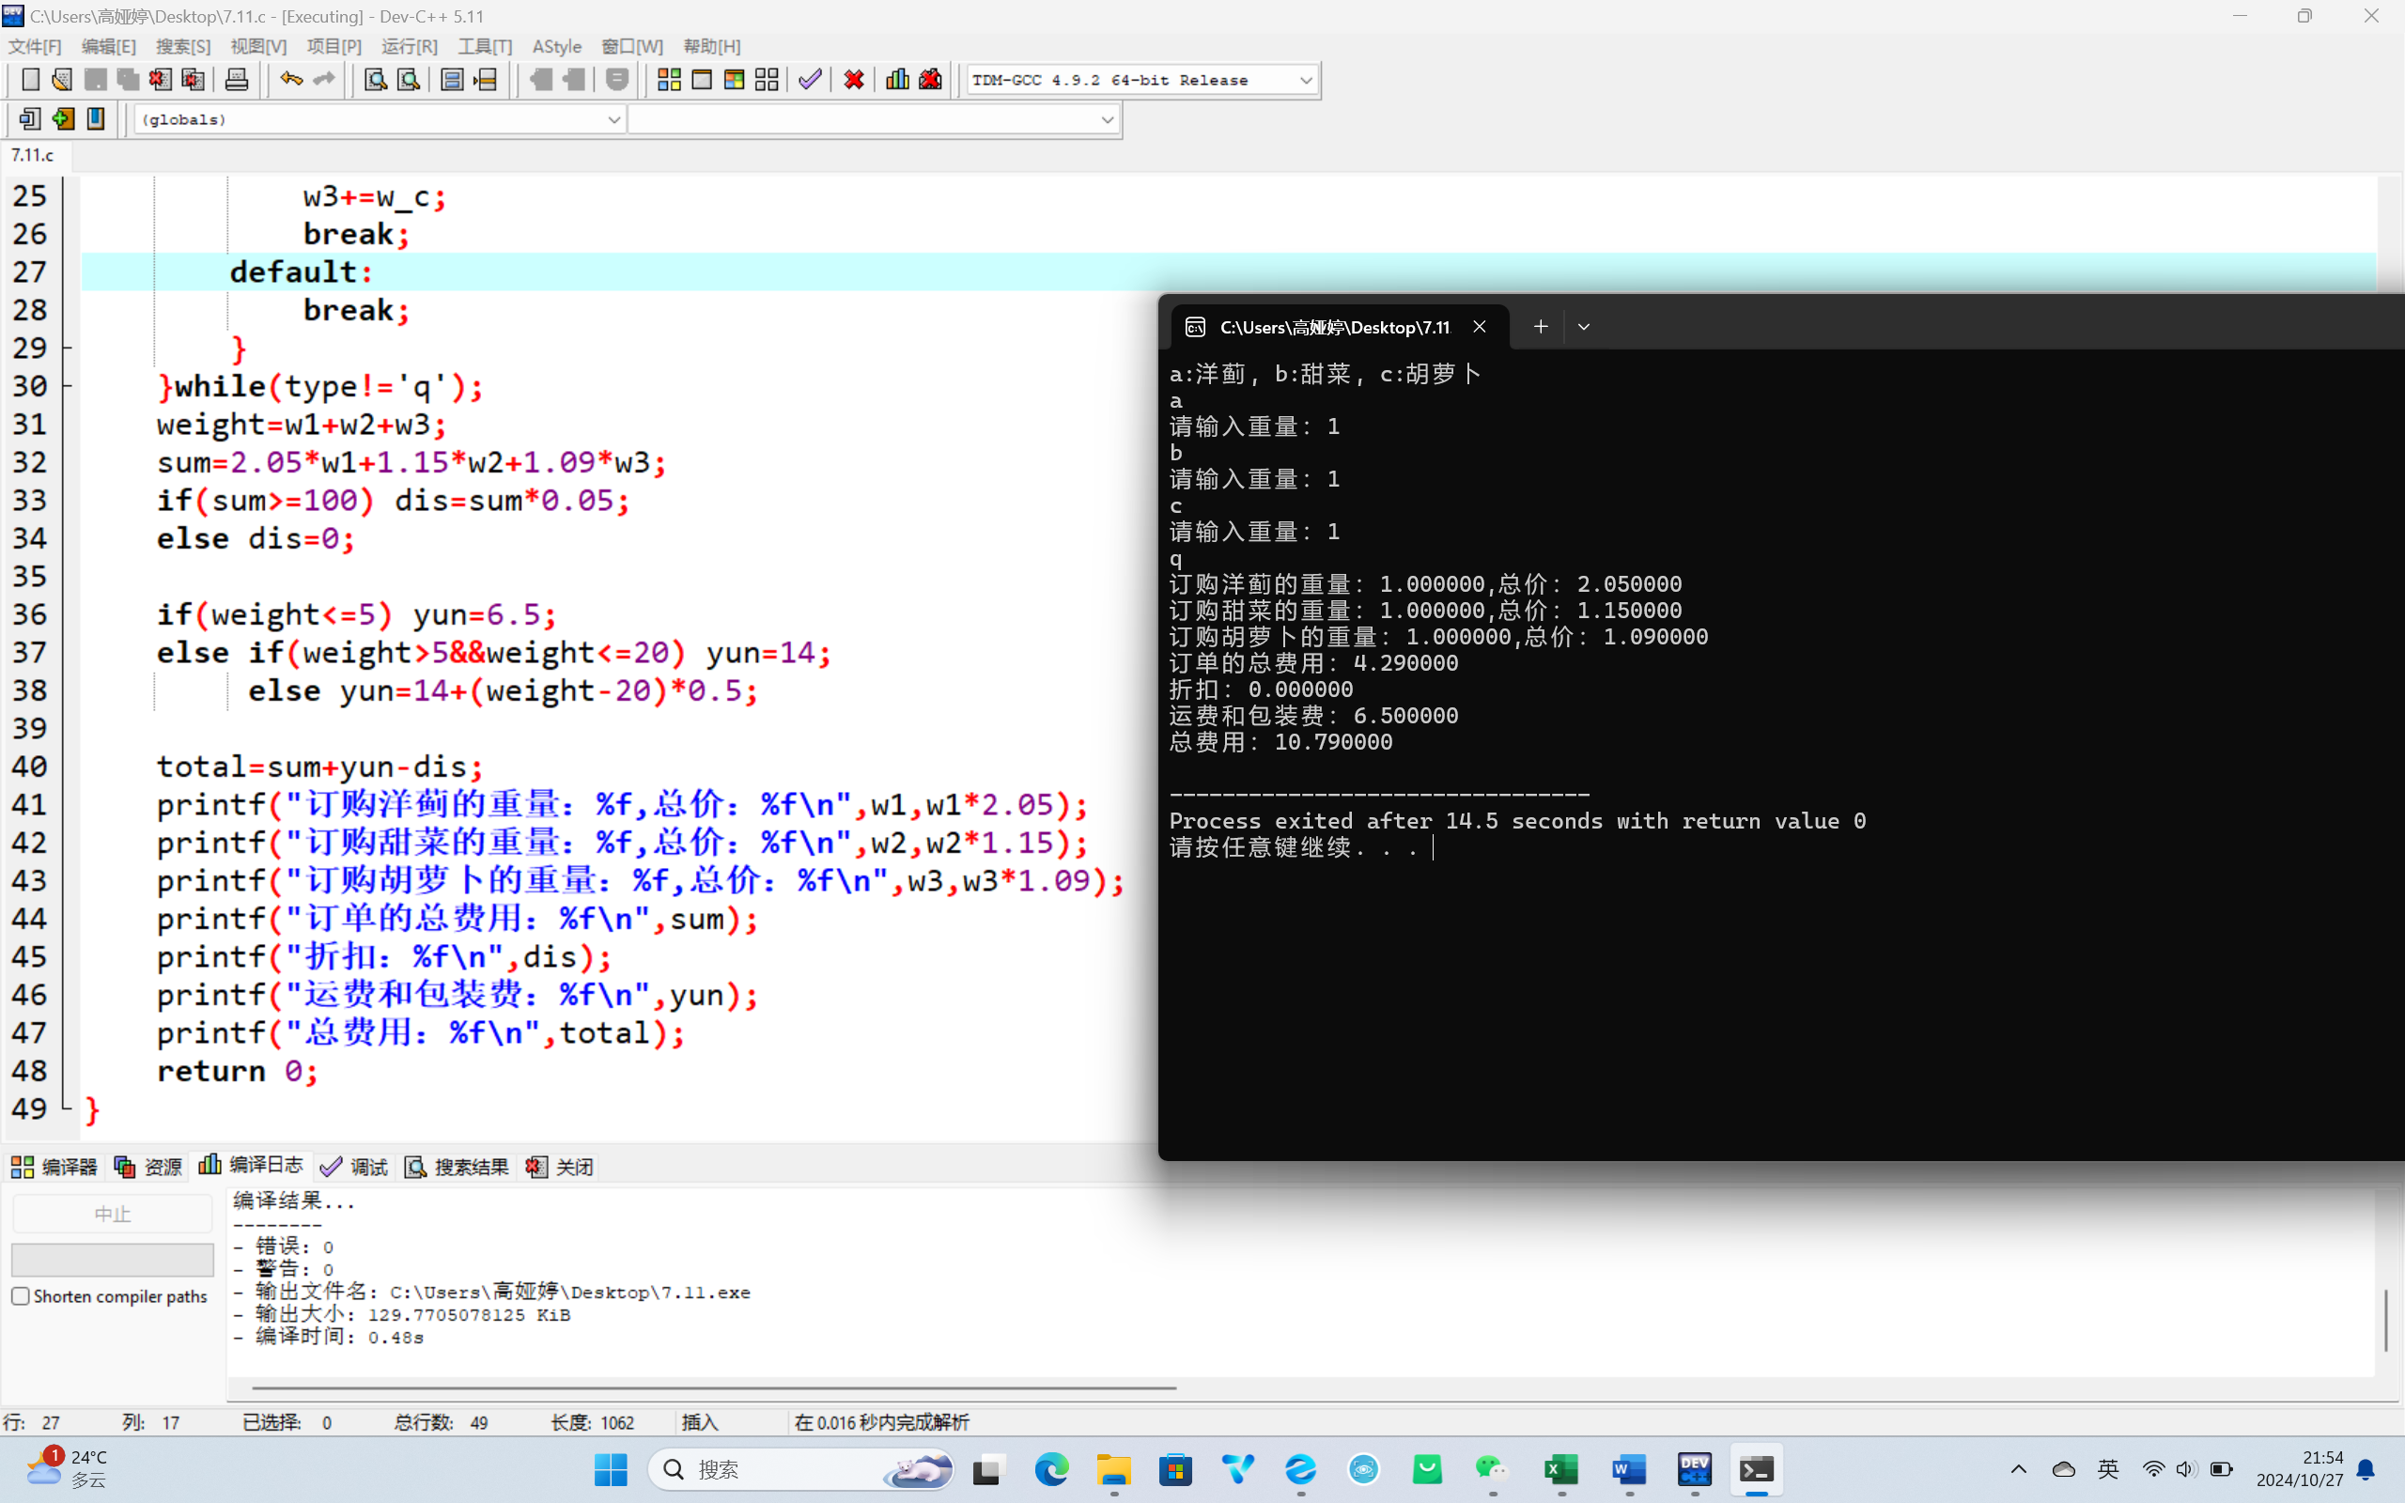Click the profile analysis bar chart icon
Viewport: 2405px width, 1503px height.
(x=896, y=80)
